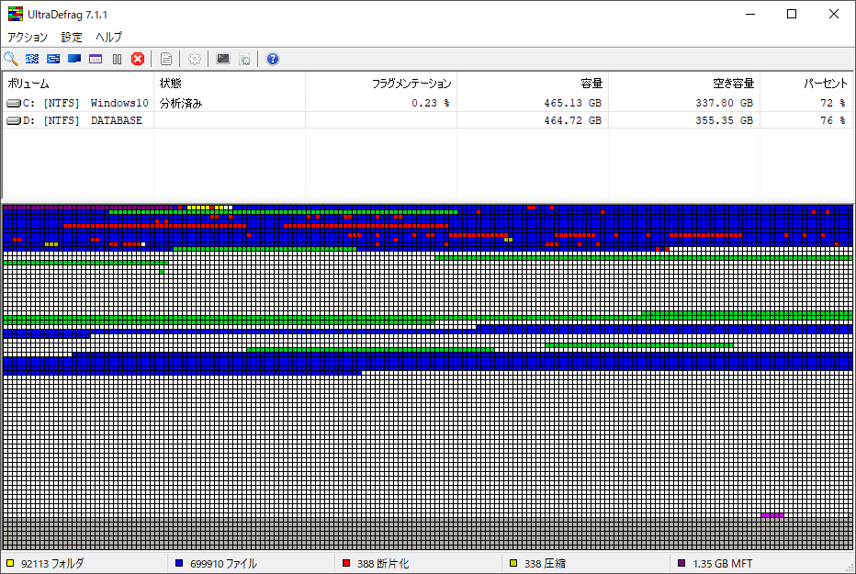This screenshot has height=574, width=856.
Task: Sort by ボリューム column header
Action: tap(78, 84)
